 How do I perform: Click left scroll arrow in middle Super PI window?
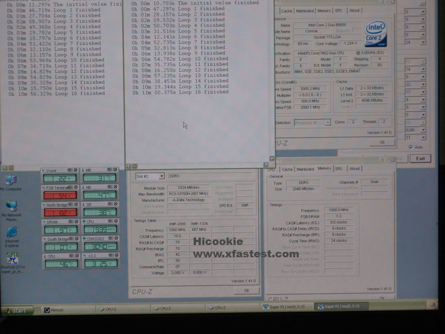click(129, 166)
